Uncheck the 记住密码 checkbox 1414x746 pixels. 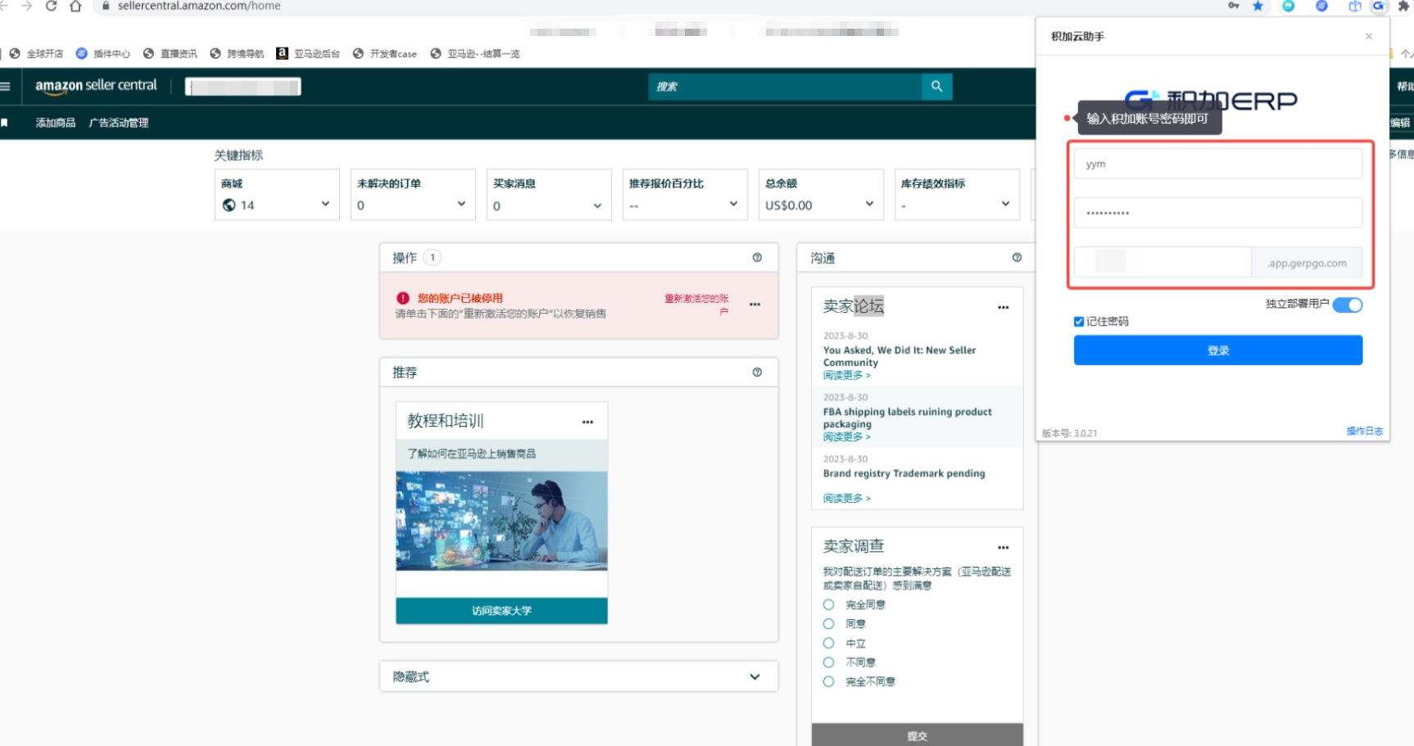(x=1079, y=321)
